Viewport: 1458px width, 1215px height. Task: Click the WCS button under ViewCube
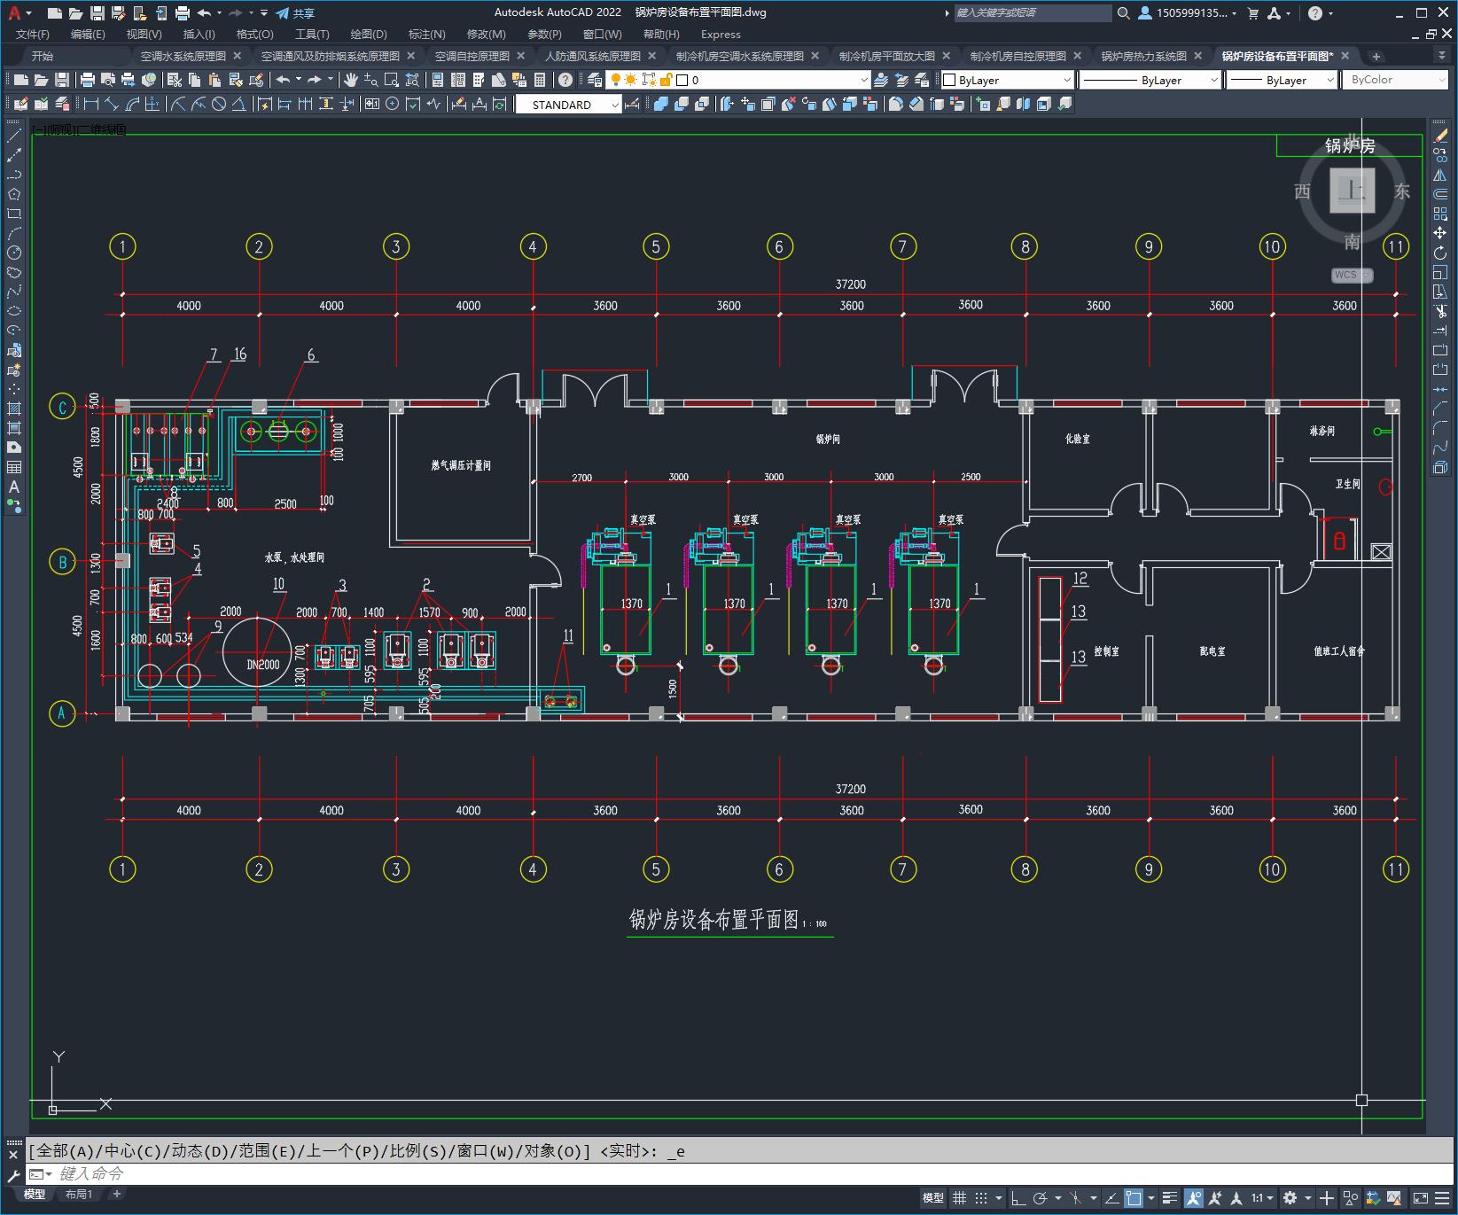coord(1351,275)
